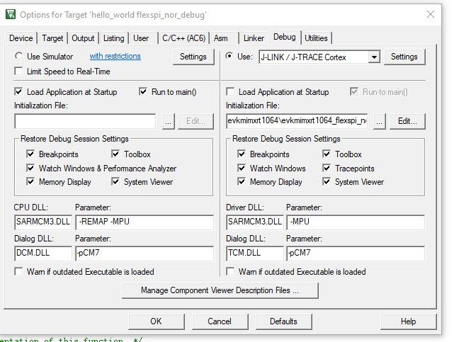This screenshot has width=454, height=342.
Task: Click the Driver DLL field SARMCM3.DLL
Action: tap(255, 222)
